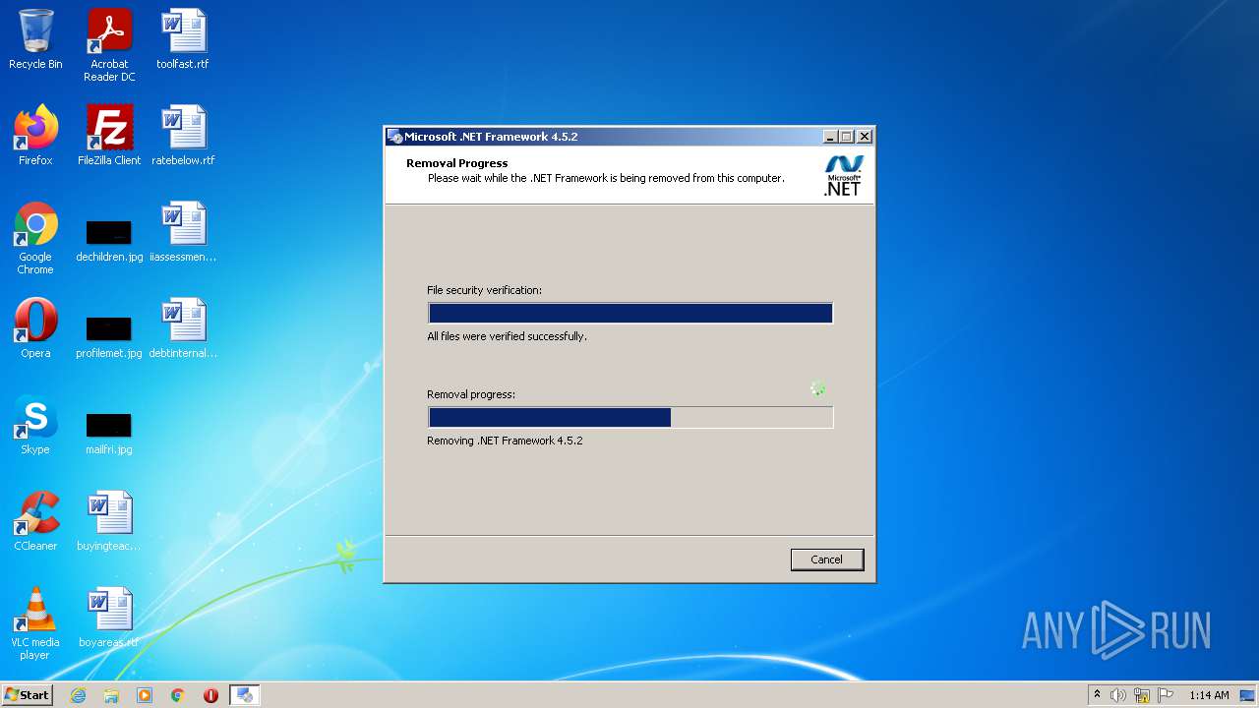Cancel the .NET Framework removal
1259x708 pixels.
(x=827, y=560)
